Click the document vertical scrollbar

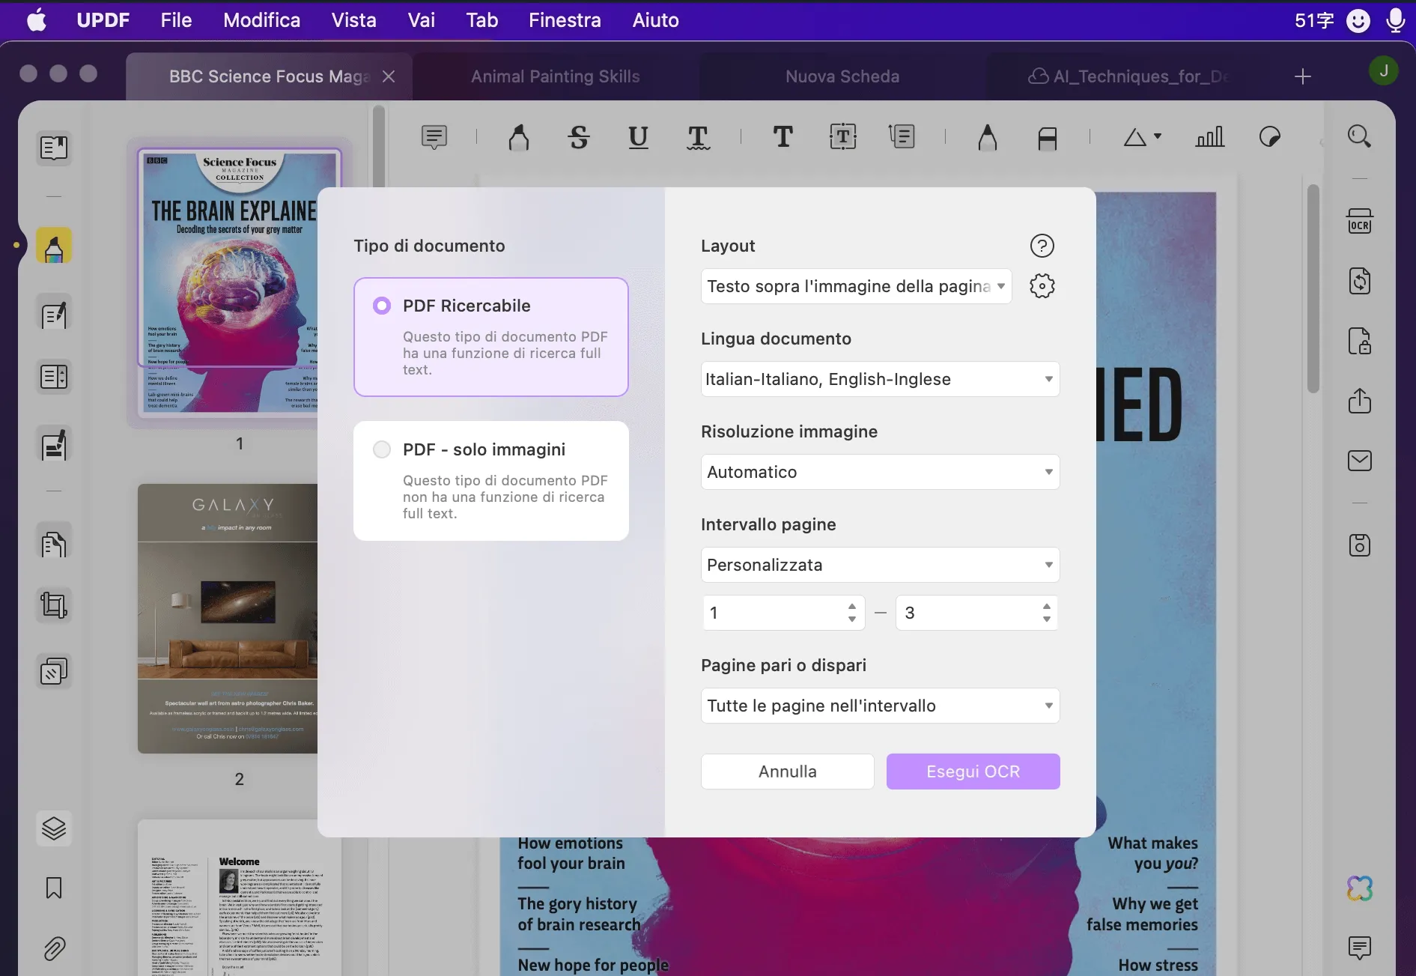point(1313,288)
